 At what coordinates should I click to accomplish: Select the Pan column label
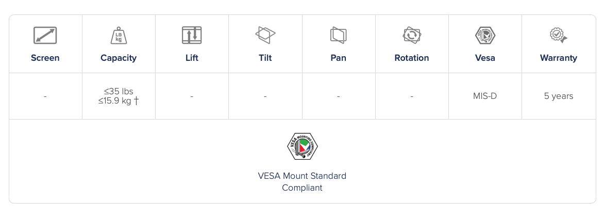pyautogui.click(x=338, y=58)
